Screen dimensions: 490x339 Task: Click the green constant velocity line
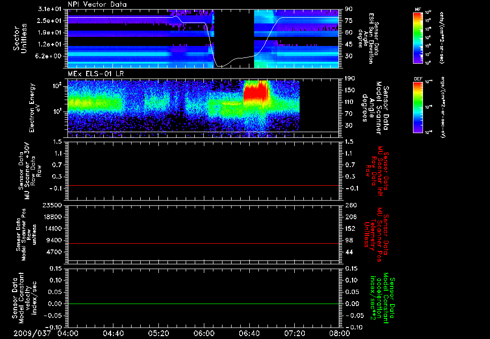[203, 304]
